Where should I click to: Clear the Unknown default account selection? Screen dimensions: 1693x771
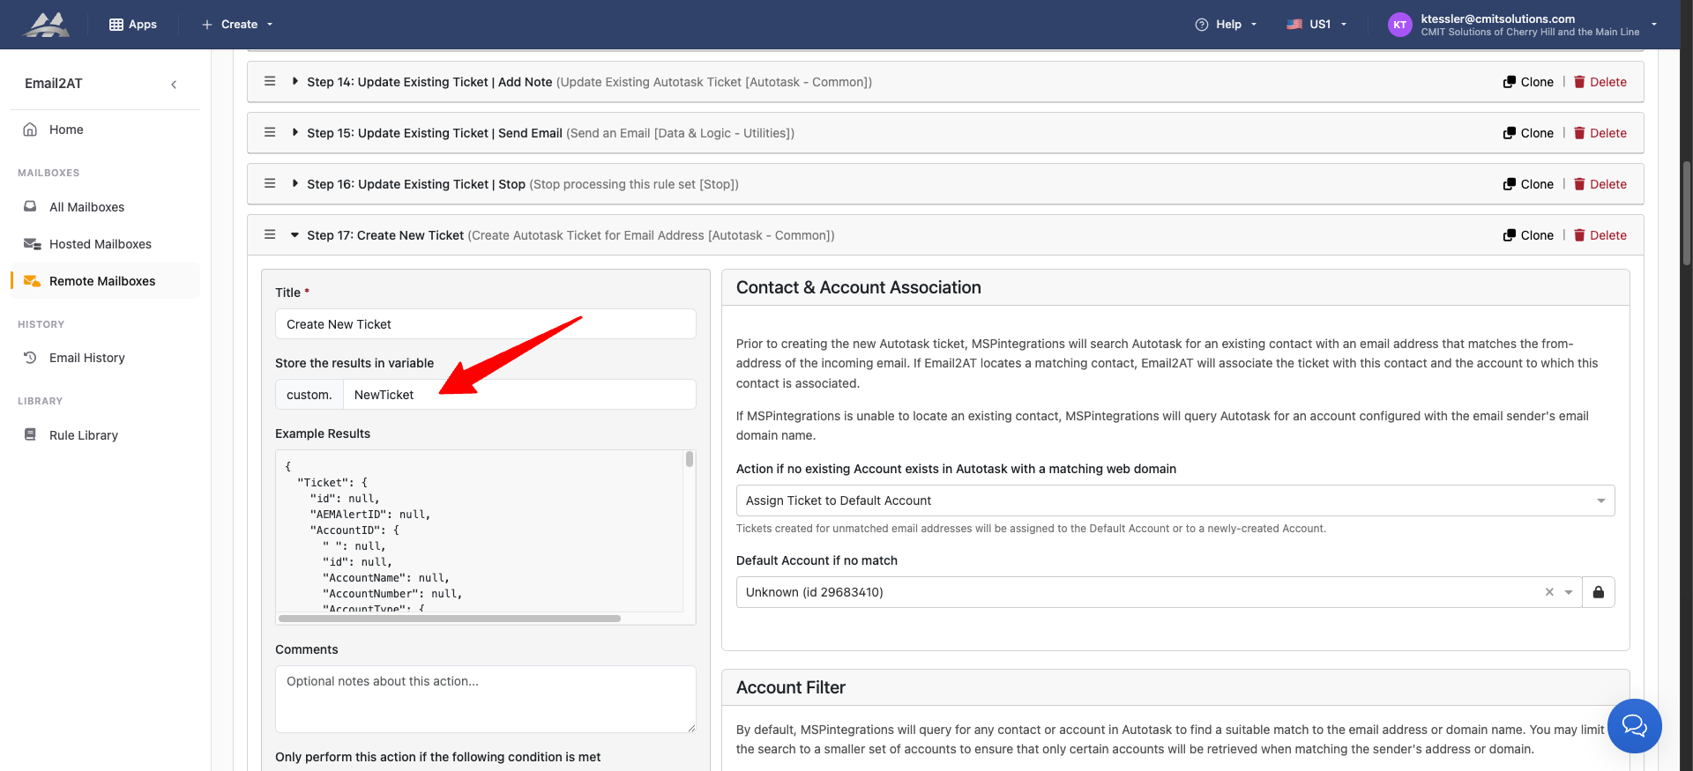click(1549, 592)
